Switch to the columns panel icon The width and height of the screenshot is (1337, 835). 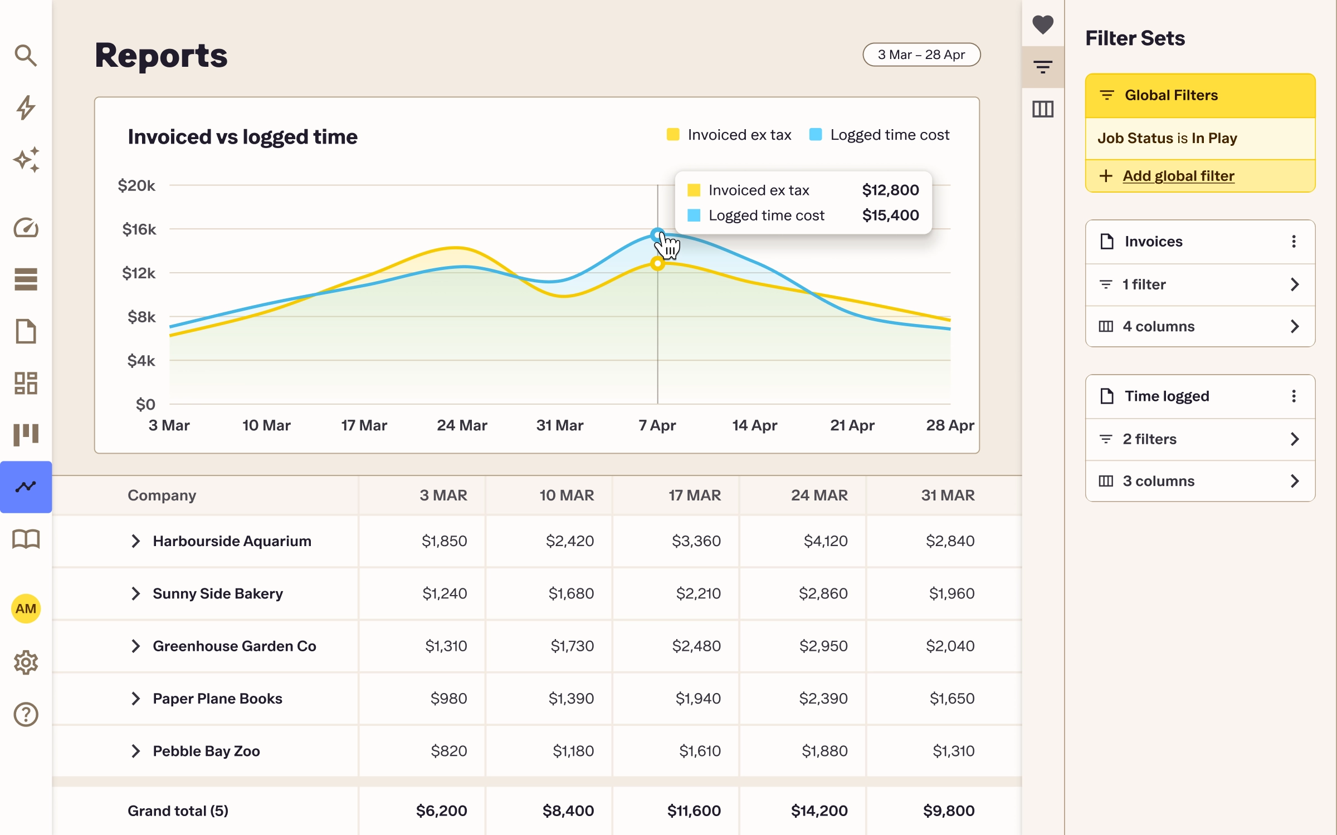1043,109
